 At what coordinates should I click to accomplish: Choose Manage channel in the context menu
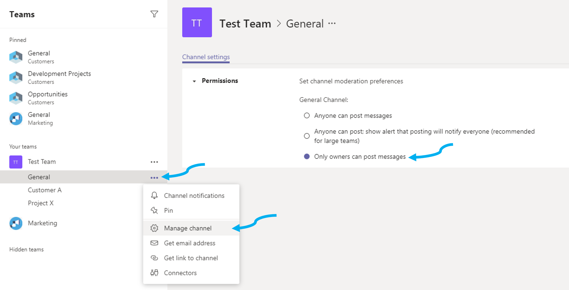click(187, 228)
